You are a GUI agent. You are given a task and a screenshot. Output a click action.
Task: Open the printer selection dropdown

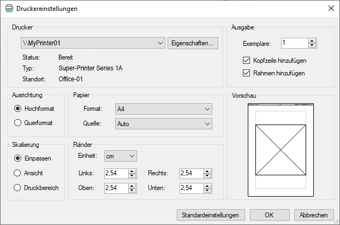[160, 43]
